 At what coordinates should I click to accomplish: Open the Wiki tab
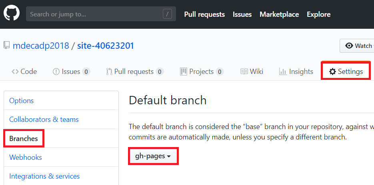[x=252, y=72]
